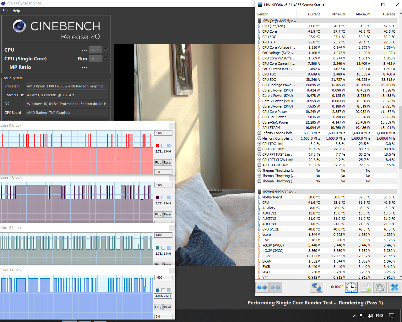Click the clock icon beside Infinity Fabric Clock
The height and width of the screenshot is (322, 402).
tap(259, 133)
